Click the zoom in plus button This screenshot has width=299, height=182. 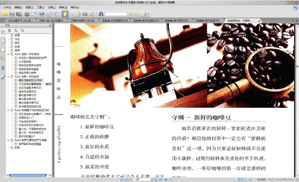[x=297, y=180]
